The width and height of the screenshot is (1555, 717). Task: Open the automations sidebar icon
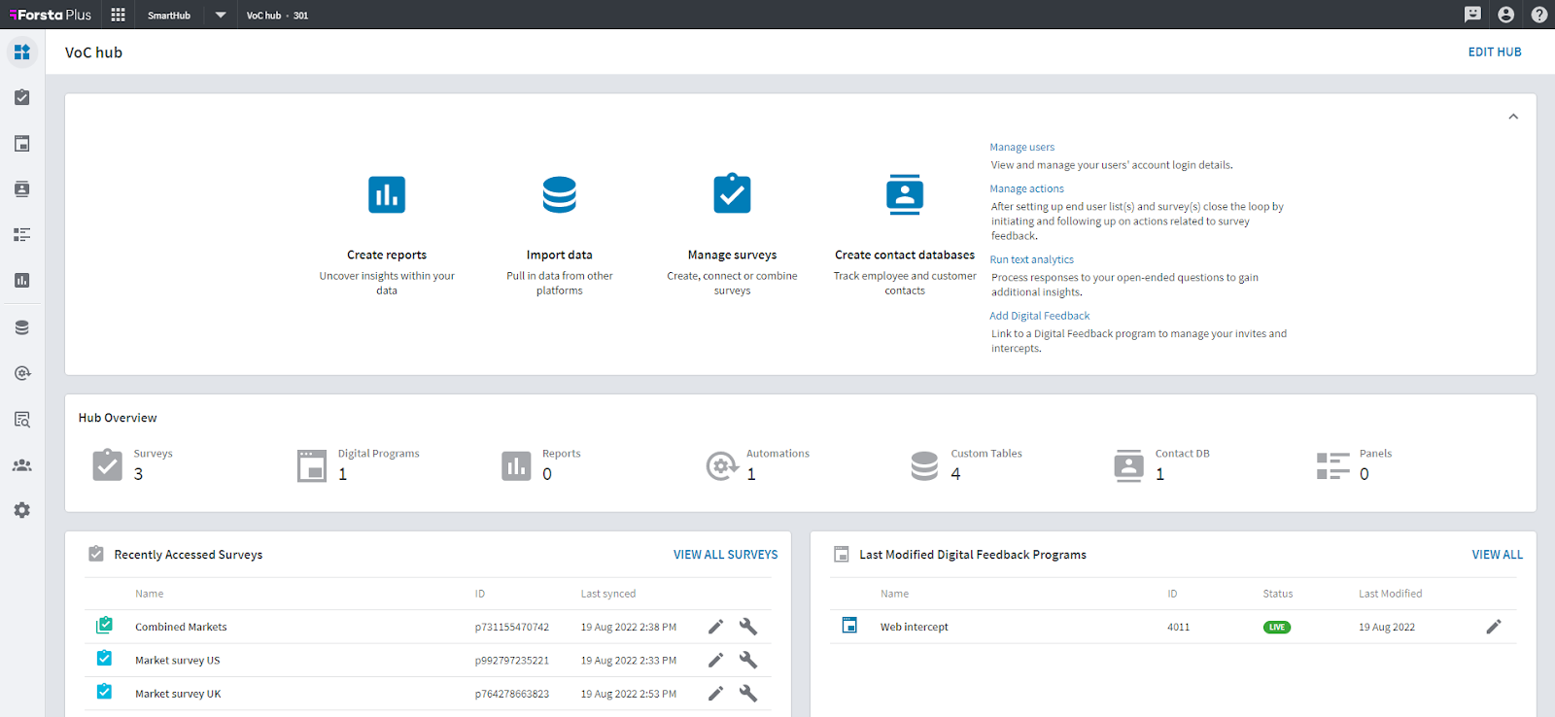click(22, 373)
